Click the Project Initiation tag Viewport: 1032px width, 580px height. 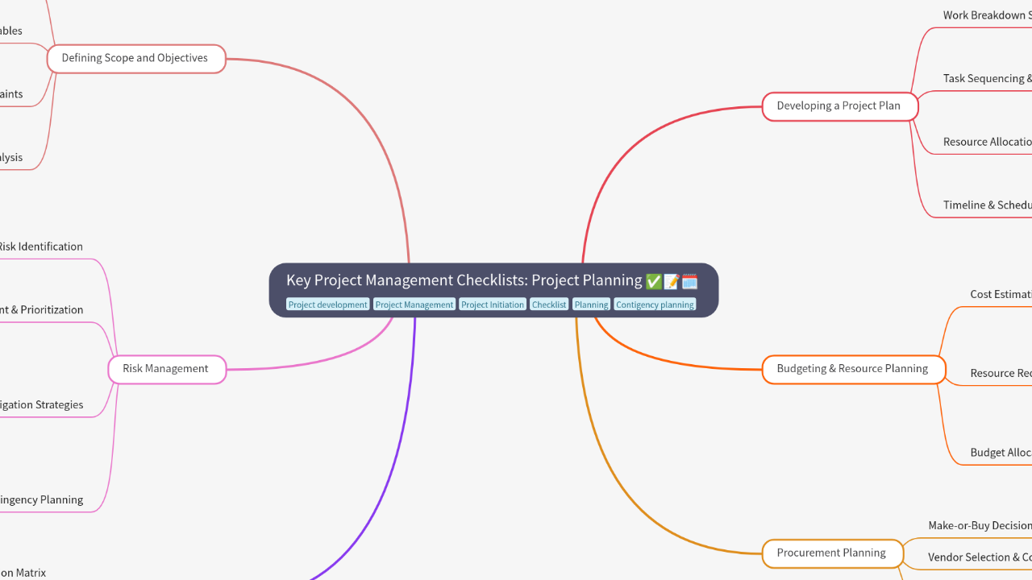coord(493,304)
